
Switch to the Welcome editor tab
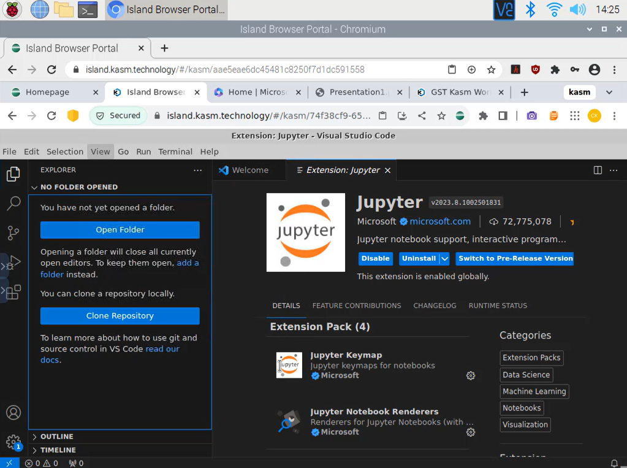249,170
